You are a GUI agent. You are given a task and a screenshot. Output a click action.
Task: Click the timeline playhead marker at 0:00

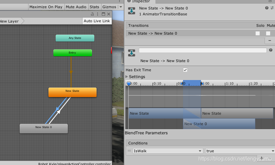[x=129, y=84]
